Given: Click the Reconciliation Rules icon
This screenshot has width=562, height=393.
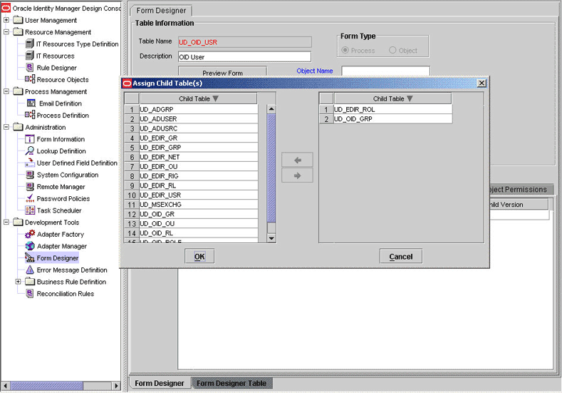Looking at the screenshot, I should point(30,294).
